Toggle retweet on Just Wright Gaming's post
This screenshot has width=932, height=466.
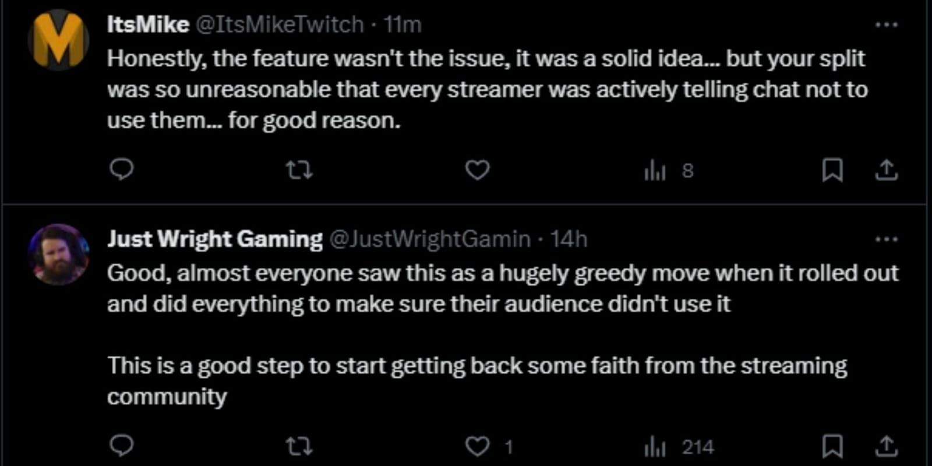tap(298, 447)
